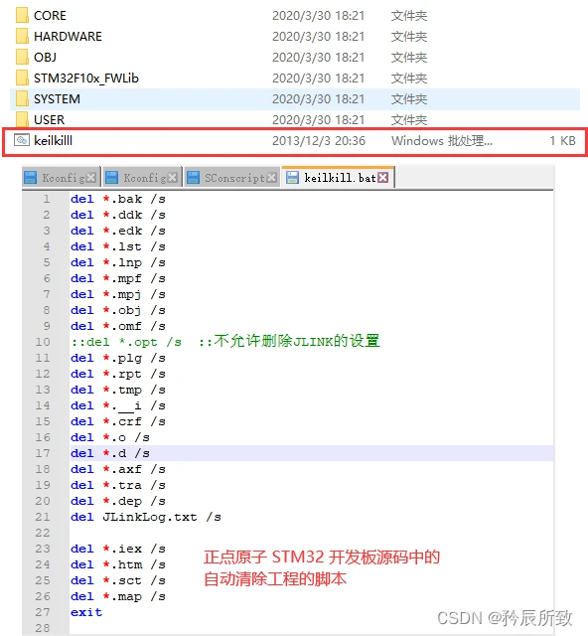Click the commented '::del *.opt /s' code
The height and width of the screenshot is (636, 588).
click(126, 342)
